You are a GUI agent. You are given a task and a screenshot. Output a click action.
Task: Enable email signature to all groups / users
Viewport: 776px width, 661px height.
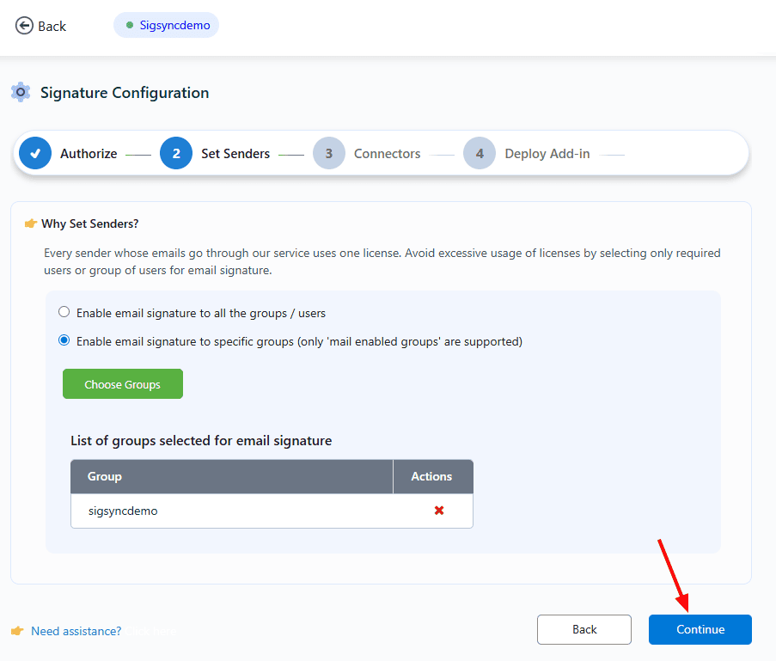click(x=64, y=312)
